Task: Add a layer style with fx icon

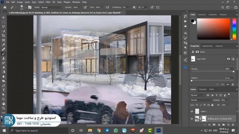Action: tap(209, 125)
